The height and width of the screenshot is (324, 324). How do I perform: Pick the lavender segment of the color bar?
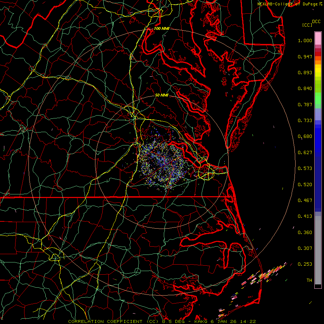pos(318,114)
